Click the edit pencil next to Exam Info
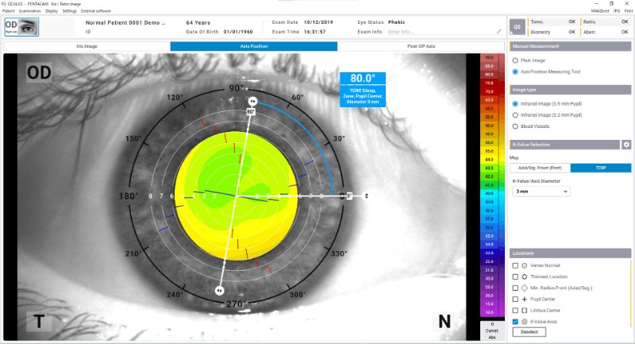 point(499,31)
